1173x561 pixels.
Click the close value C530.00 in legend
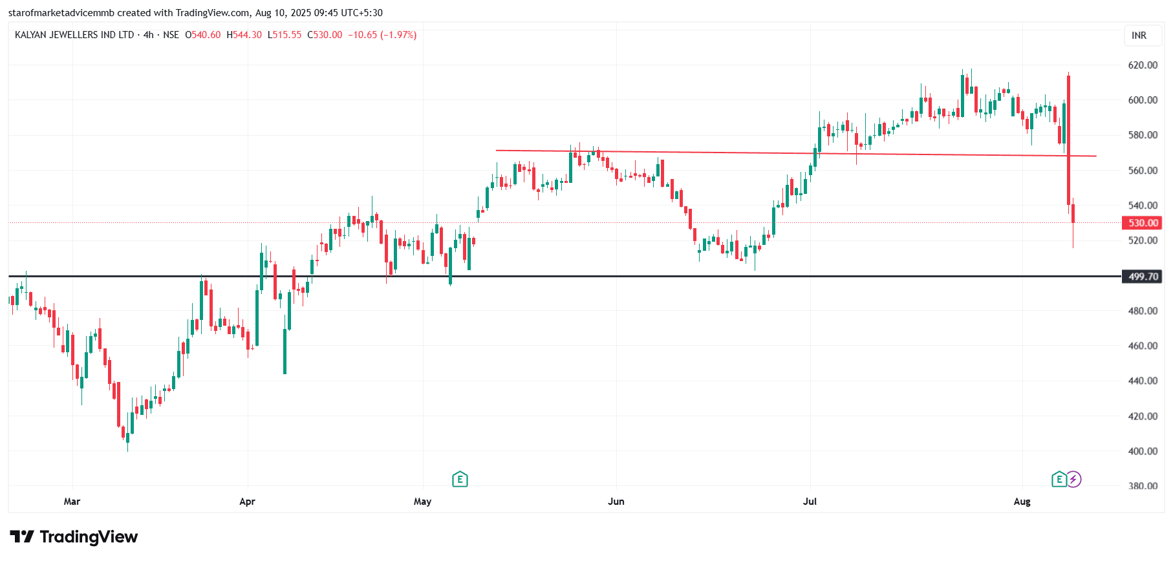coord(325,35)
